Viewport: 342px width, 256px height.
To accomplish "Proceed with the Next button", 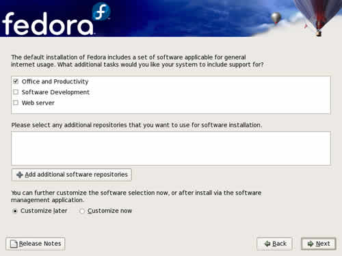I will pos(319,244).
